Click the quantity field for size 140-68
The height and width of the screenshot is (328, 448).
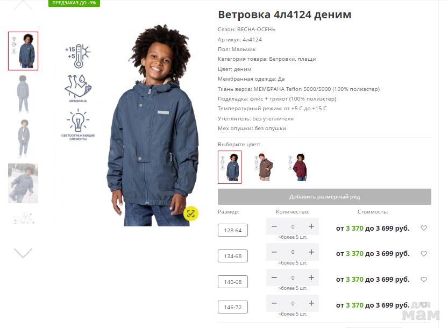[293, 277]
